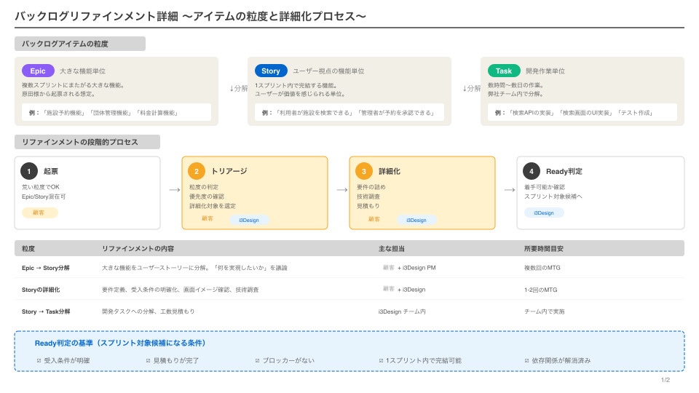Select the step 4 Ready判定 circle
Image resolution: width=699 pixels, height=393 pixels.
532,171
